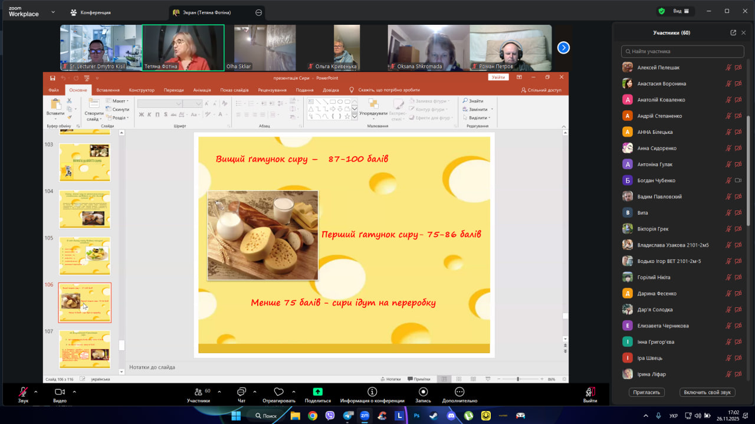Unmute microphone with the Звук button
Screen dimensions: 755x424
coord(23,392)
